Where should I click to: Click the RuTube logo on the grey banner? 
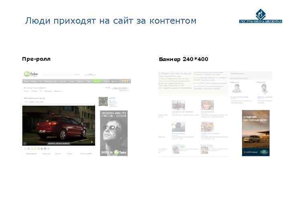[120, 152]
